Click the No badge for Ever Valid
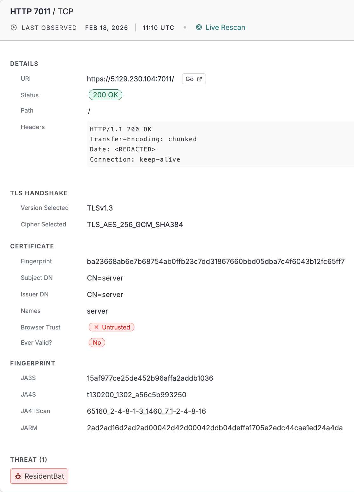This screenshot has width=354, height=492. (97, 343)
